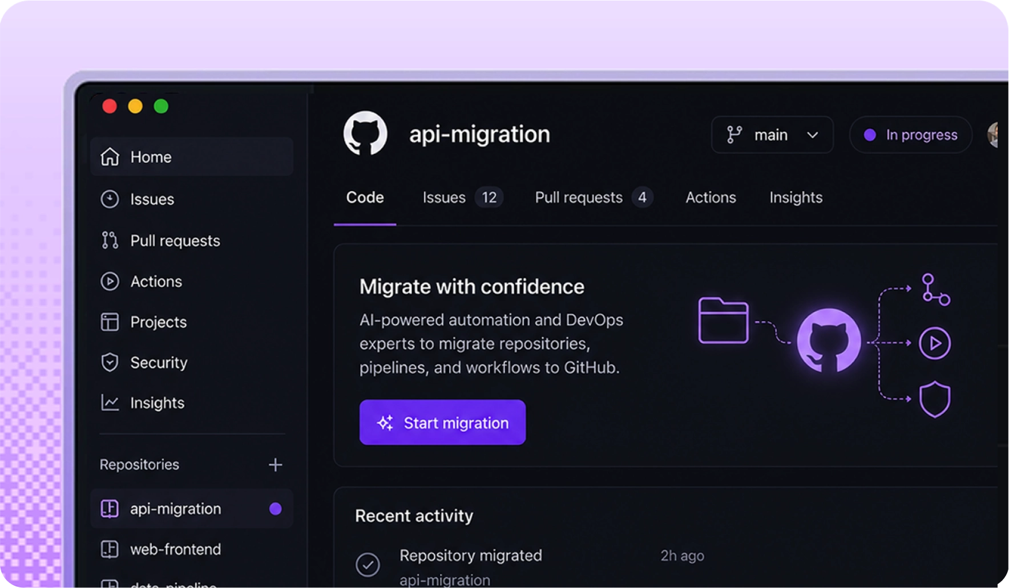This screenshot has height=588, width=1009.
Task: Click the GitHub logo beside the api-migration title
Action: pyautogui.click(x=365, y=133)
